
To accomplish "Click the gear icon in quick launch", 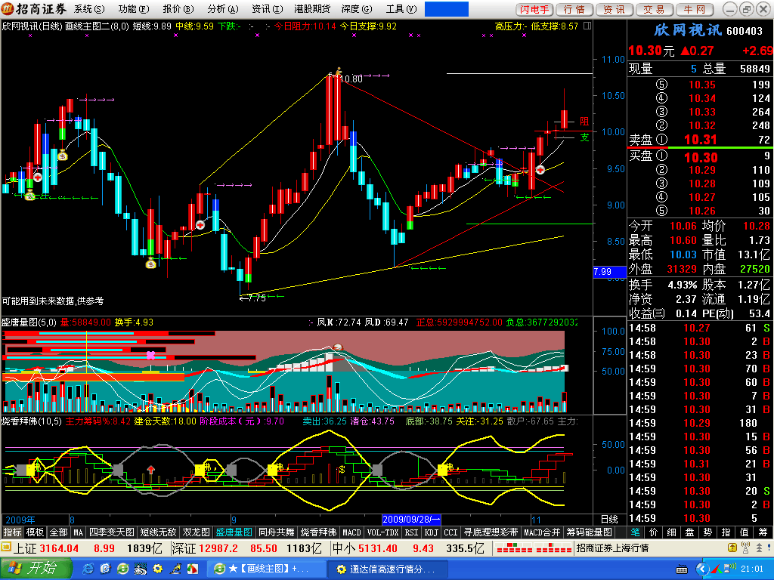I will click(158, 569).
